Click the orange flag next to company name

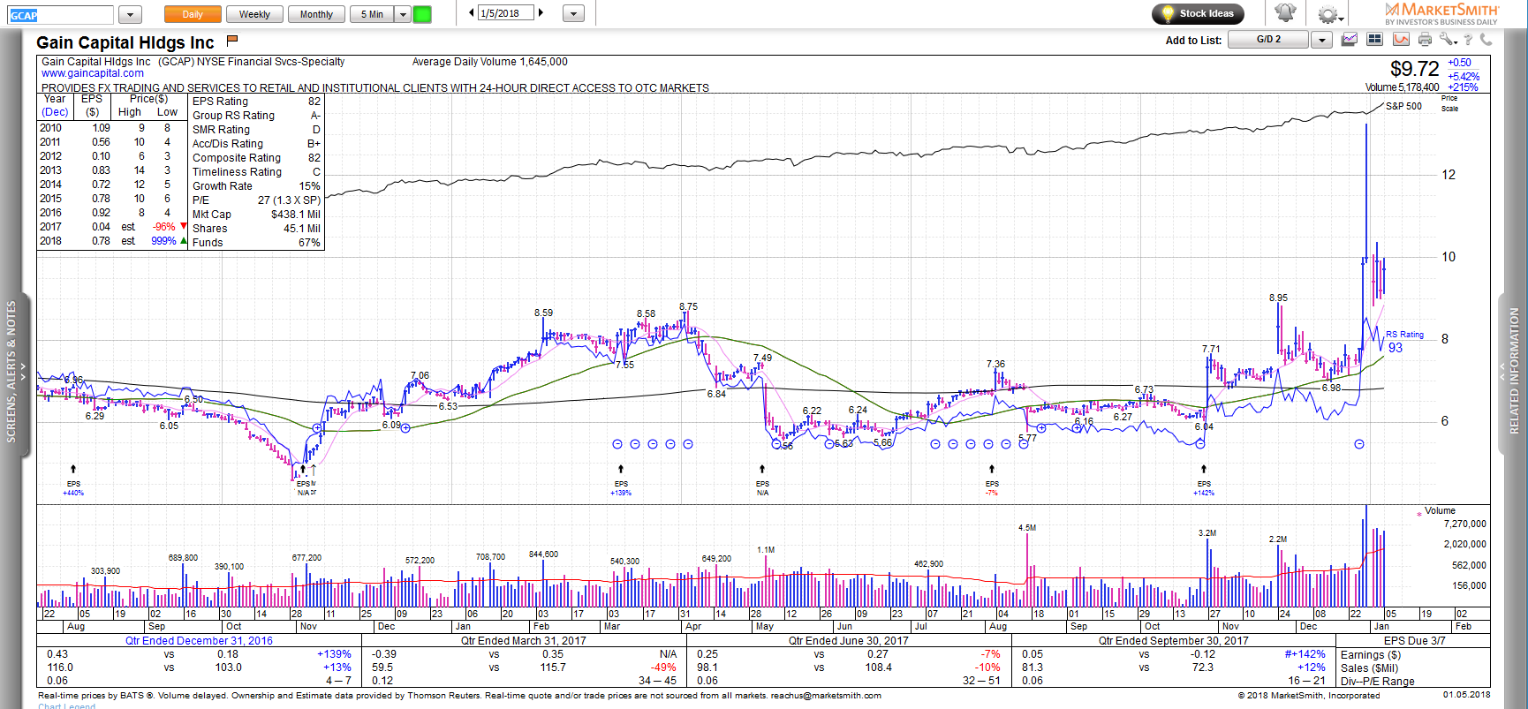tap(232, 41)
